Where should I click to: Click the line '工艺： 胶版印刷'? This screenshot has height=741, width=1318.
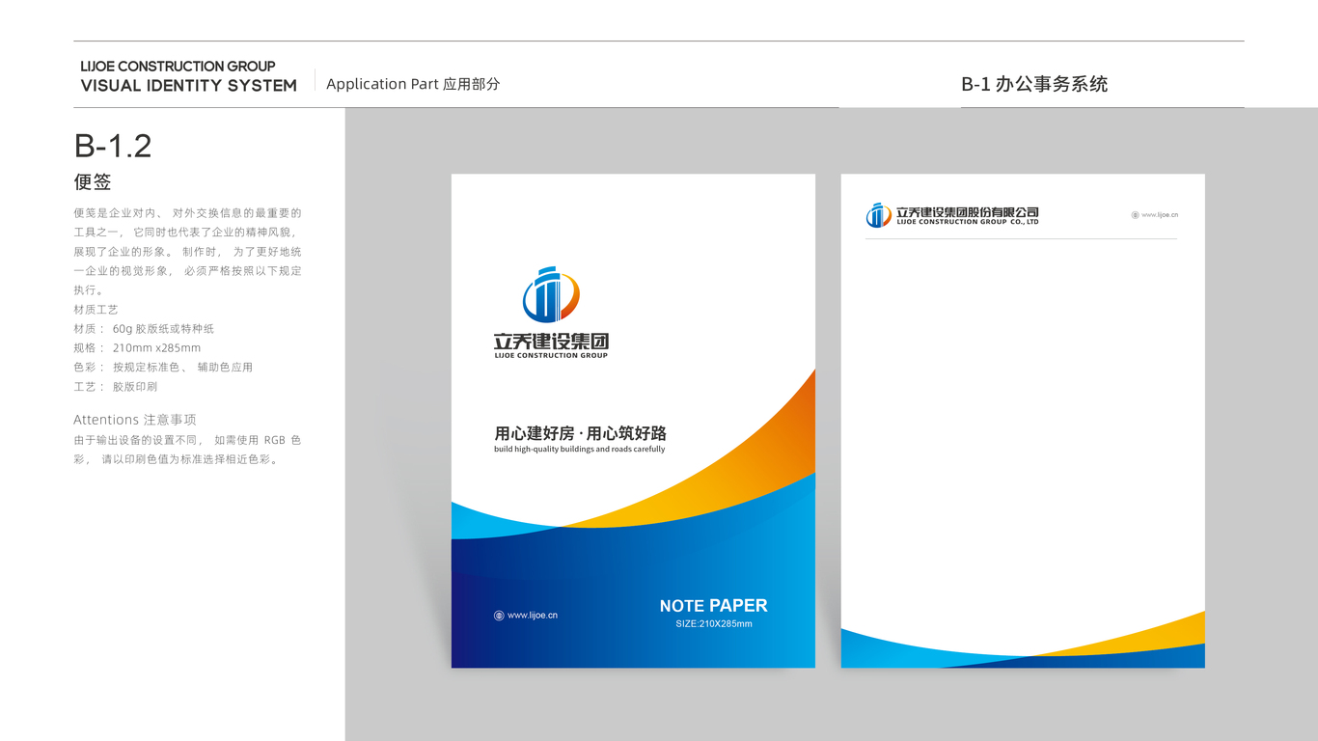pyautogui.click(x=116, y=387)
